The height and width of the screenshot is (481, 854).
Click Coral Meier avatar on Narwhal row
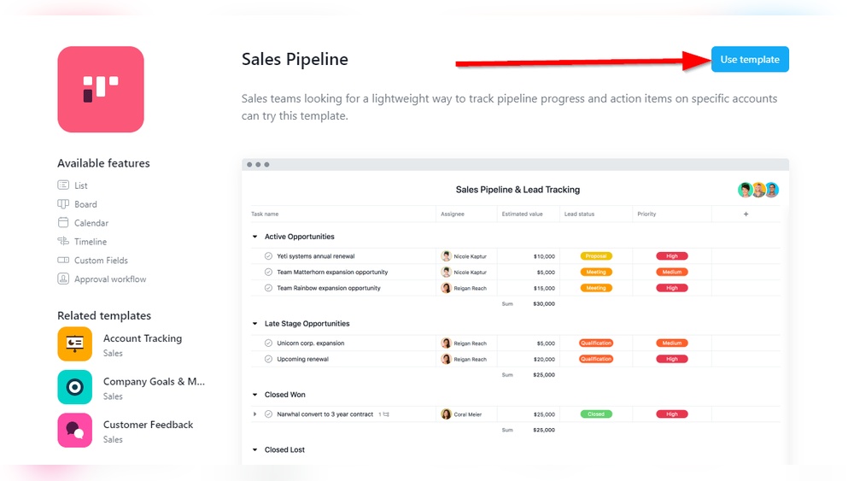point(446,414)
